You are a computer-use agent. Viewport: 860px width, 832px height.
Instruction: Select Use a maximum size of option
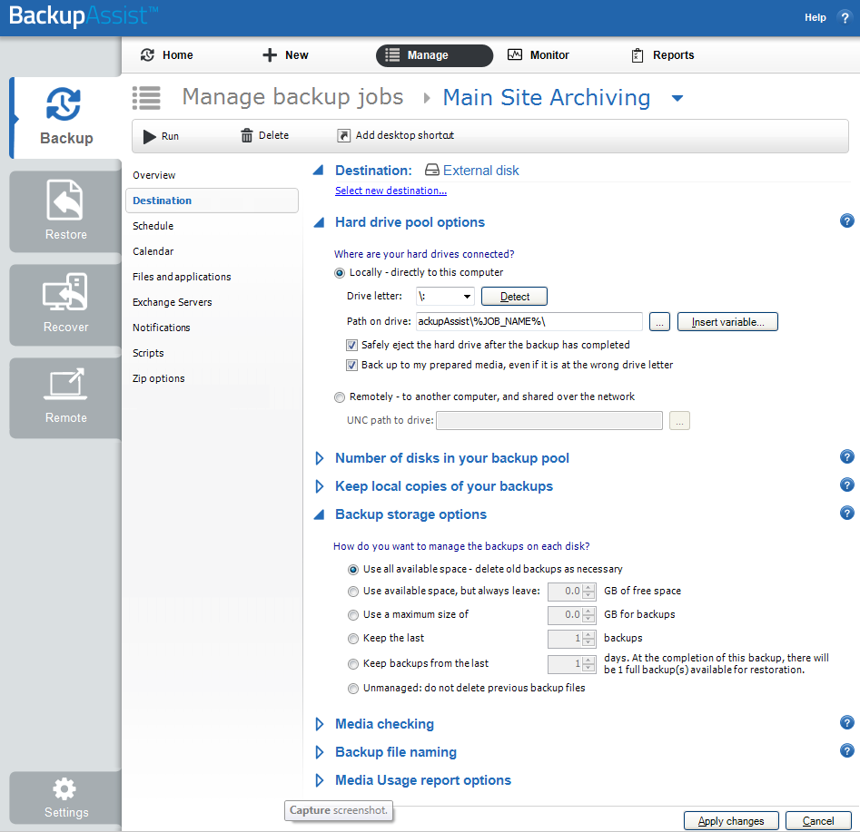353,615
